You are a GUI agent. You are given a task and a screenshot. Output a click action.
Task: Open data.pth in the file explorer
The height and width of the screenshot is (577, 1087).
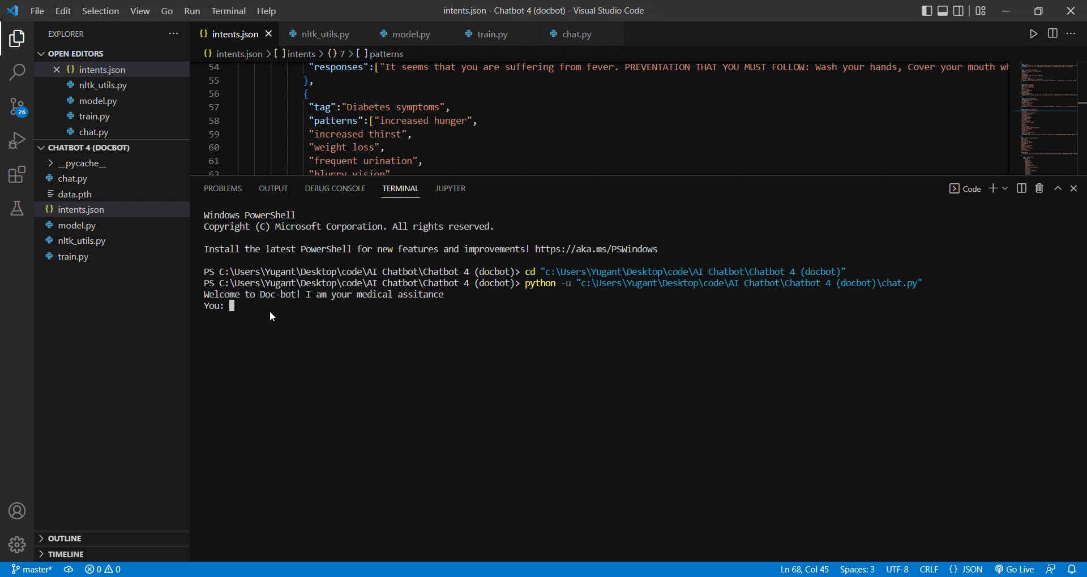[74, 194]
